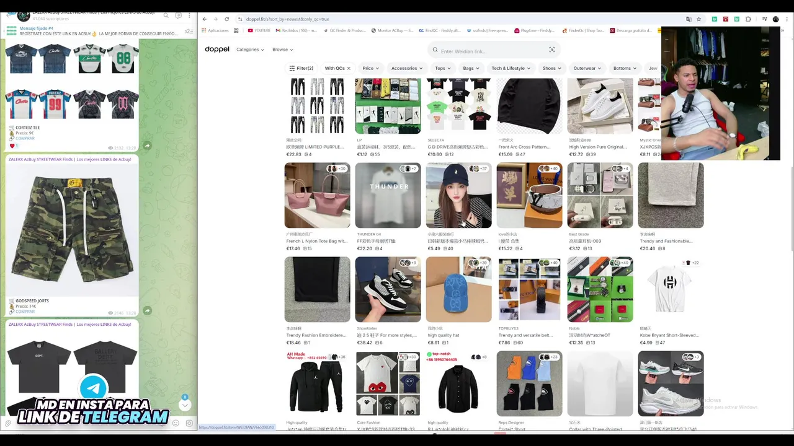Image resolution: width=794 pixels, height=446 pixels.
Task: Click the doppel logo
Action: 217,50
